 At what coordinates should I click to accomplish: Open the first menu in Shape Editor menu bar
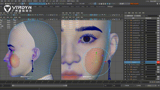tap(125, 13)
